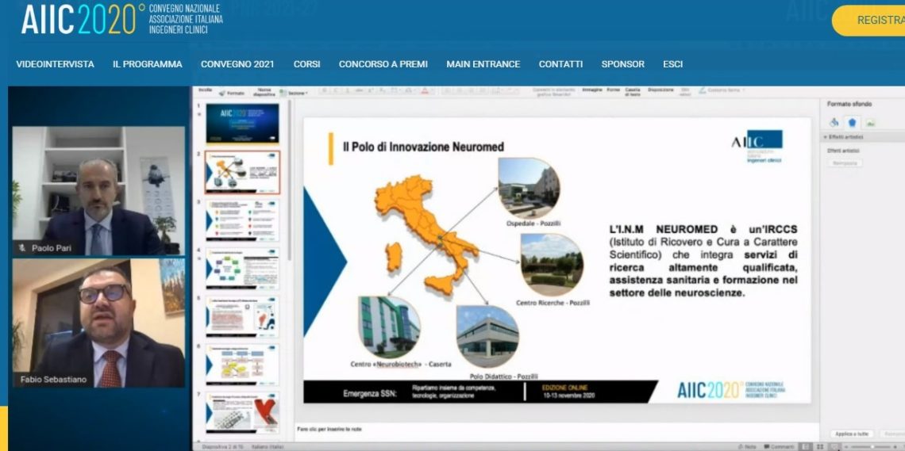Image resolution: width=905 pixels, height=451 pixels.
Task: Select the picture tab icon in Formato sfondo
Action: 870,123
